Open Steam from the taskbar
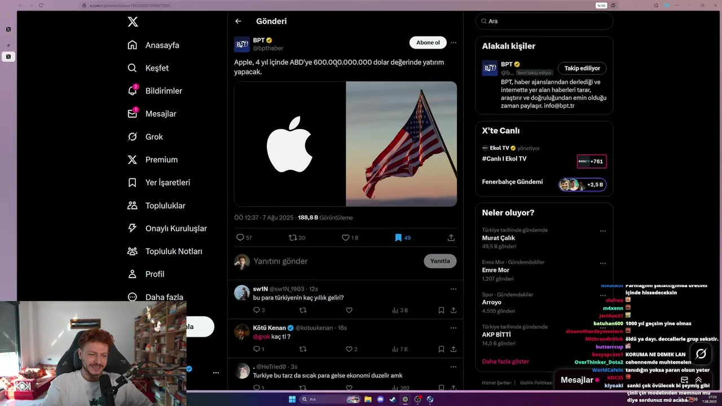 [393, 399]
